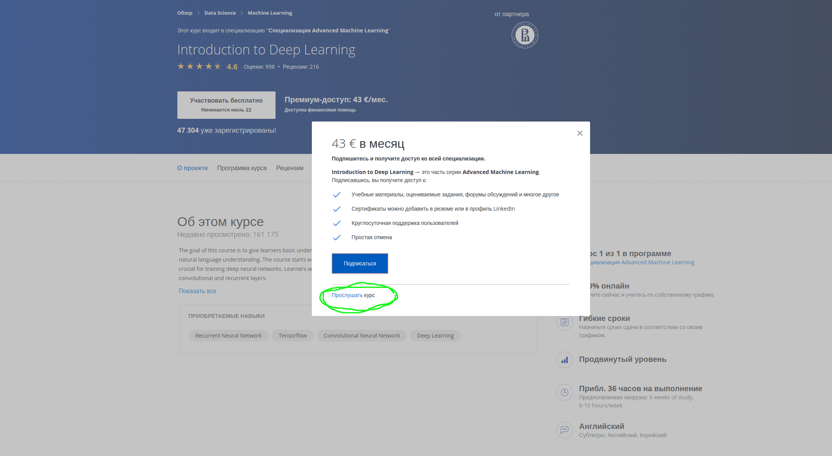The width and height of the screenshot is (832, 456).
Task: Close the subscription dialog with X
Action: tap(579, 133)
